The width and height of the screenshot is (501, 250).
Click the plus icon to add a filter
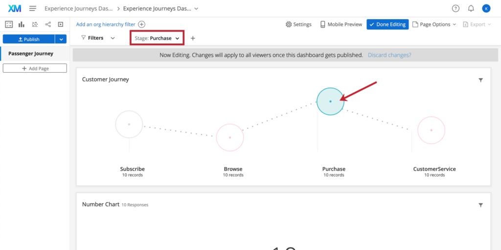tap(193, 38)
